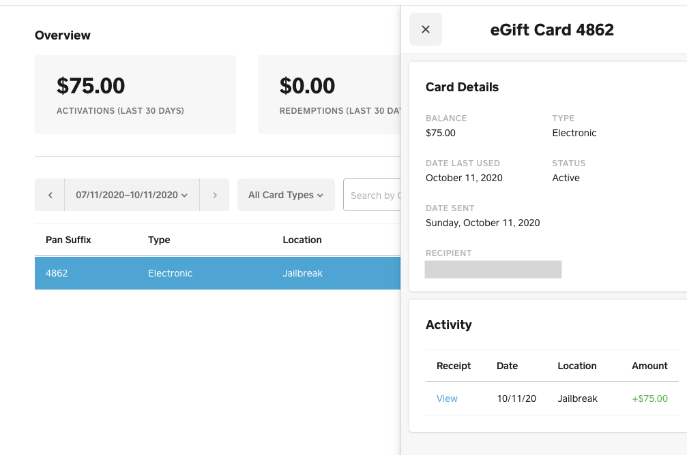
Task: Go to next date range arrow
Action: click(215, 195)
